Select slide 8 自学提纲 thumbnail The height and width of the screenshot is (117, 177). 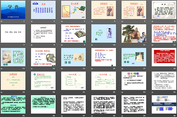(43, 34)
